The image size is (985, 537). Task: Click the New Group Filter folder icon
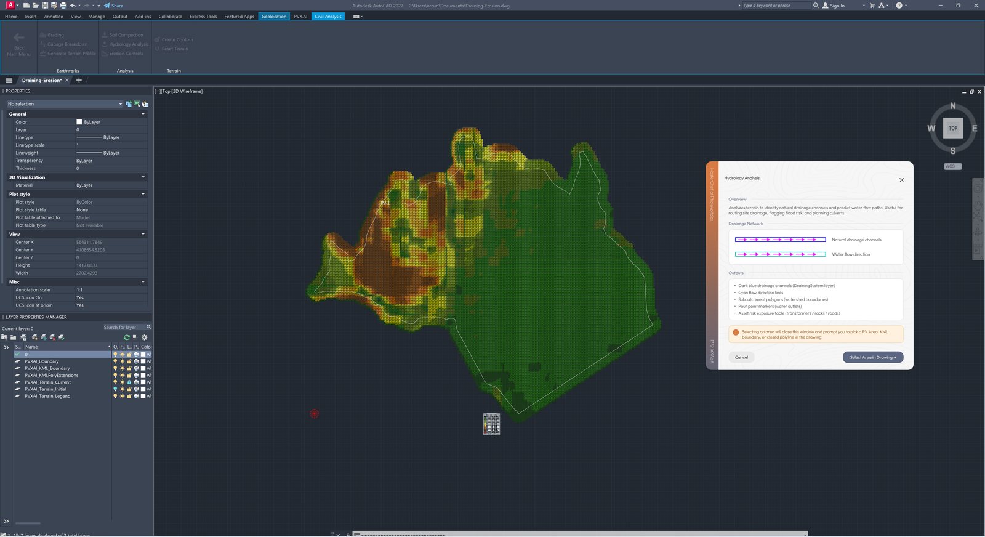click(x=13, y=337)
